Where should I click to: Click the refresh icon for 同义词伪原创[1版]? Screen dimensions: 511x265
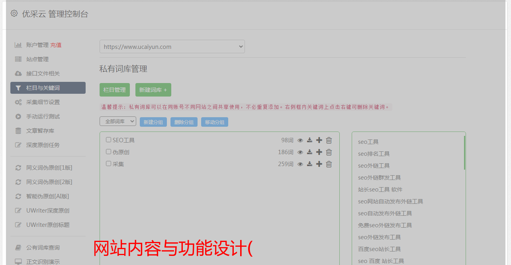[18, 168]
